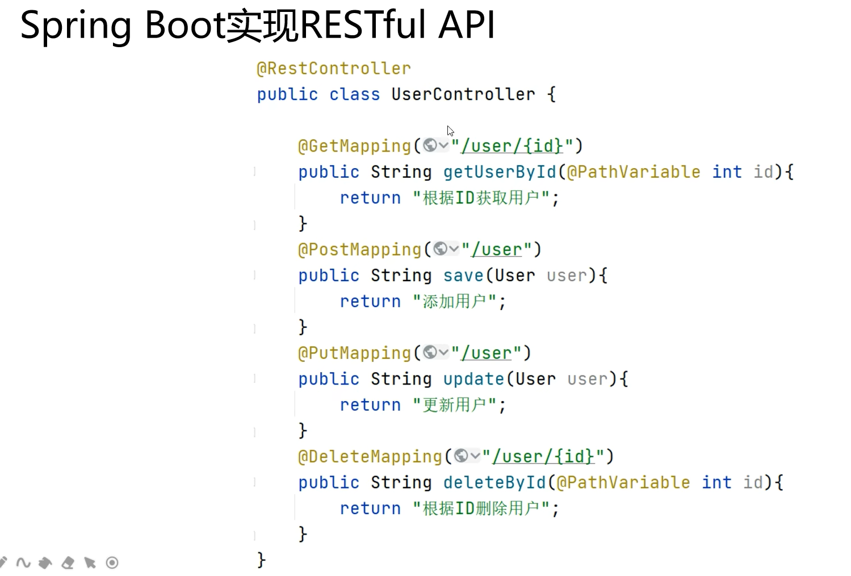The width and height of the screenshot is (851, 576).
Task: Click the globe icon in @GetMapping
Action: point(430,146)
